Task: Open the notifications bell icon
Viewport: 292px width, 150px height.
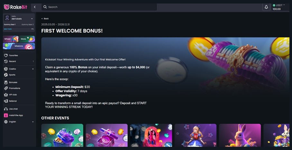Action: tap(266, 7)
